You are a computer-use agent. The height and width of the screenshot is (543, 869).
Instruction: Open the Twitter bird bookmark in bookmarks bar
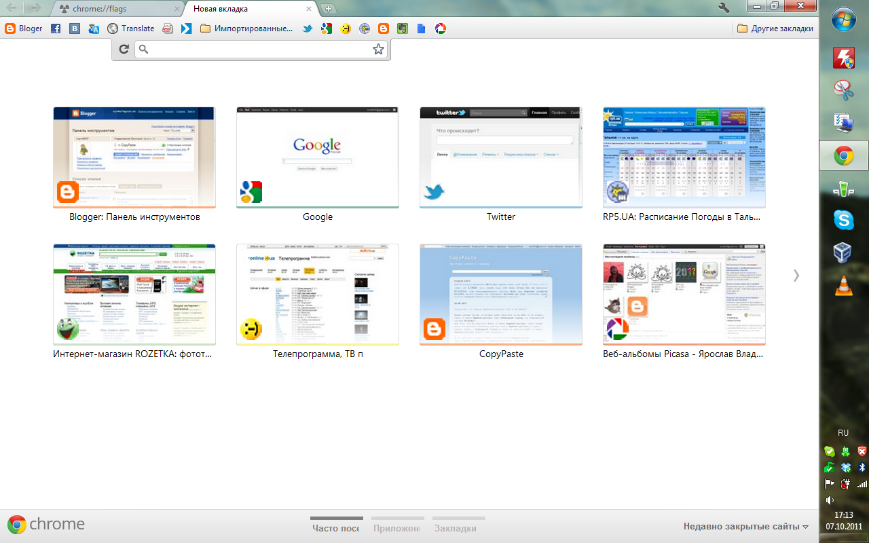[308, 29]
